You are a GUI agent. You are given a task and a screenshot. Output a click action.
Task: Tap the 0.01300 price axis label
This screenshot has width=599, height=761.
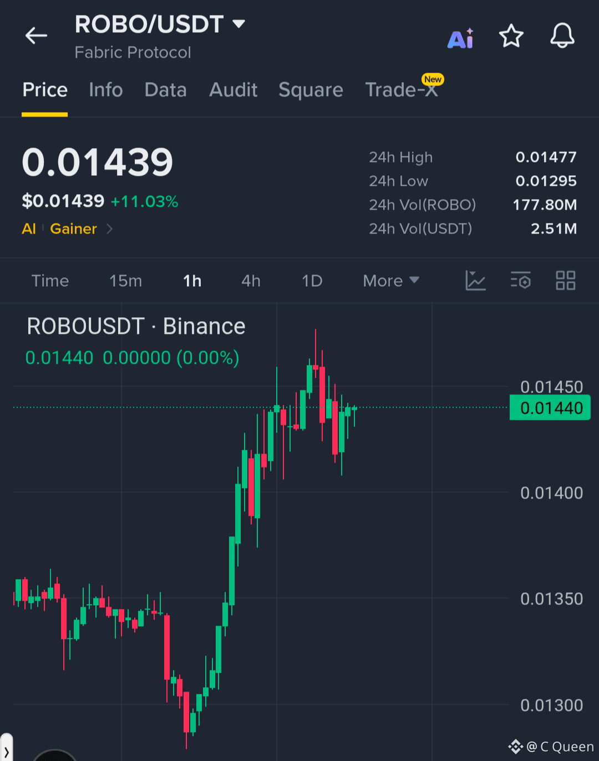(551, 705)
